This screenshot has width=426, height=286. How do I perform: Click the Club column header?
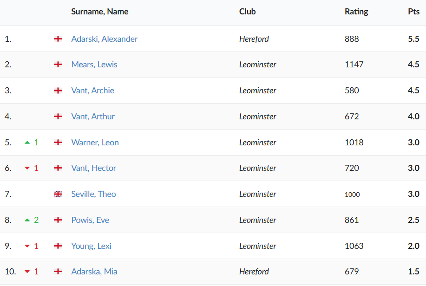[x=248, y=12]
